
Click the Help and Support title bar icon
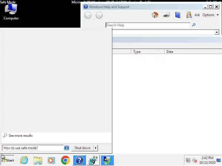click(86, 7)
